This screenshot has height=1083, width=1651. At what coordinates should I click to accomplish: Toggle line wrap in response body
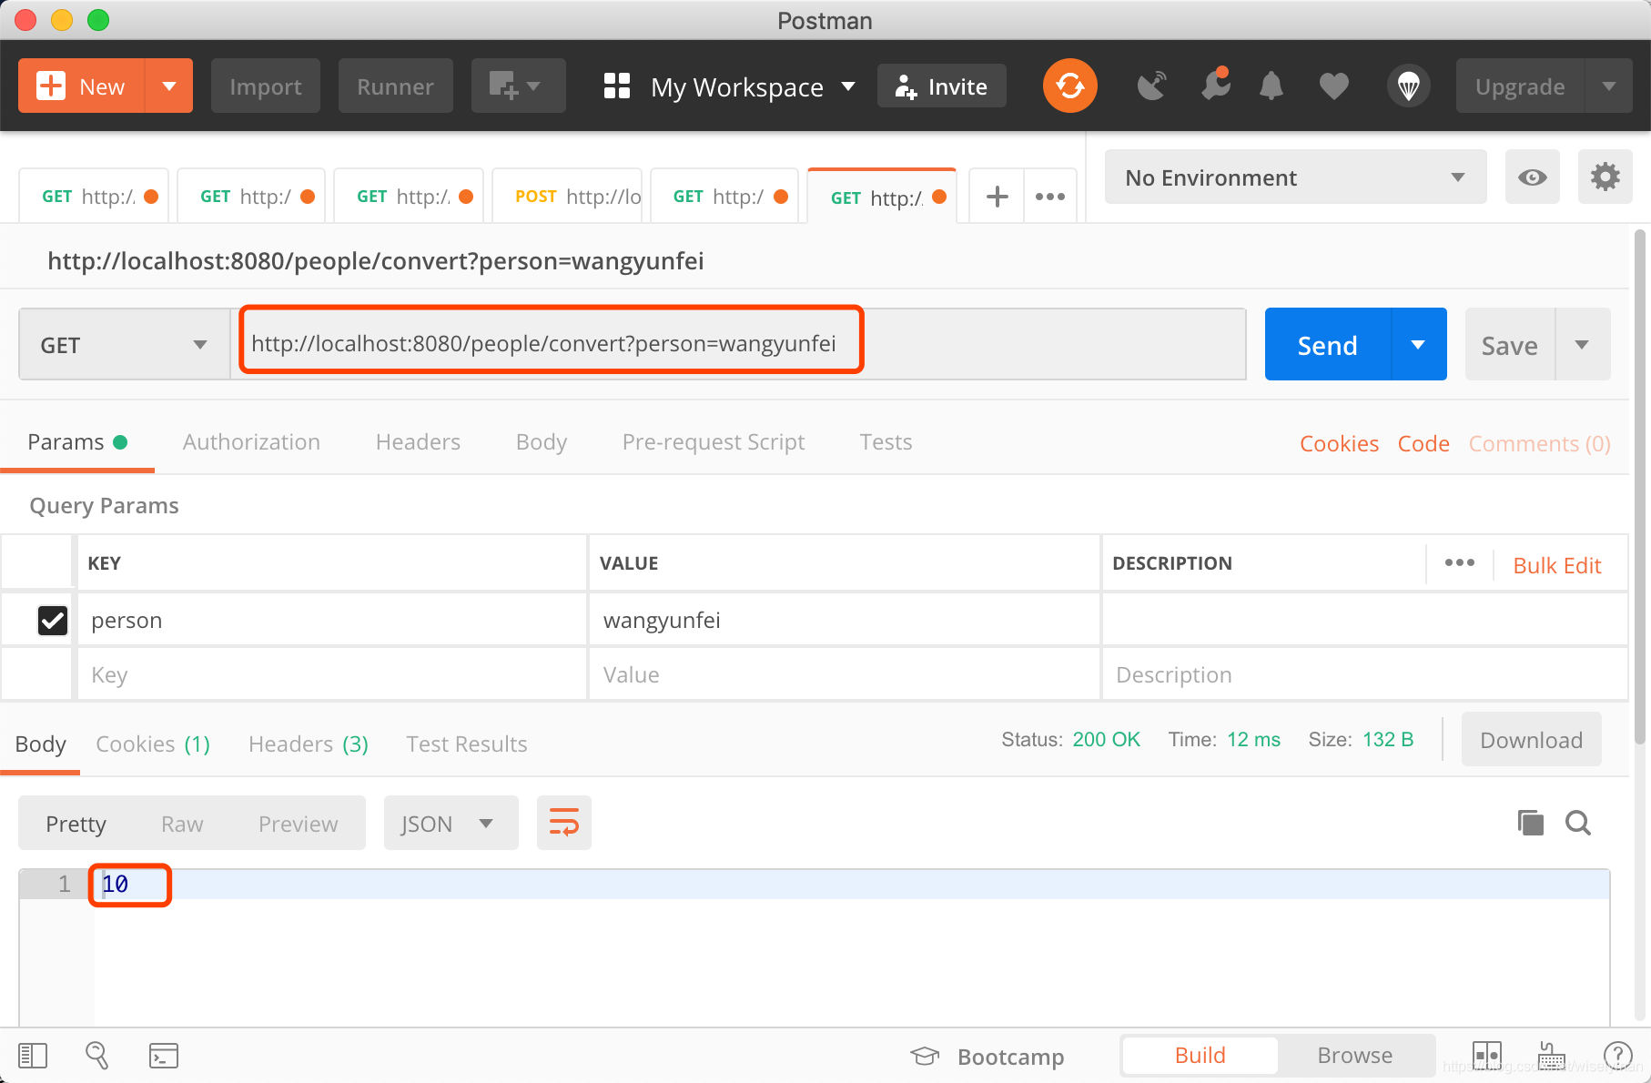(x=564, y=823)
